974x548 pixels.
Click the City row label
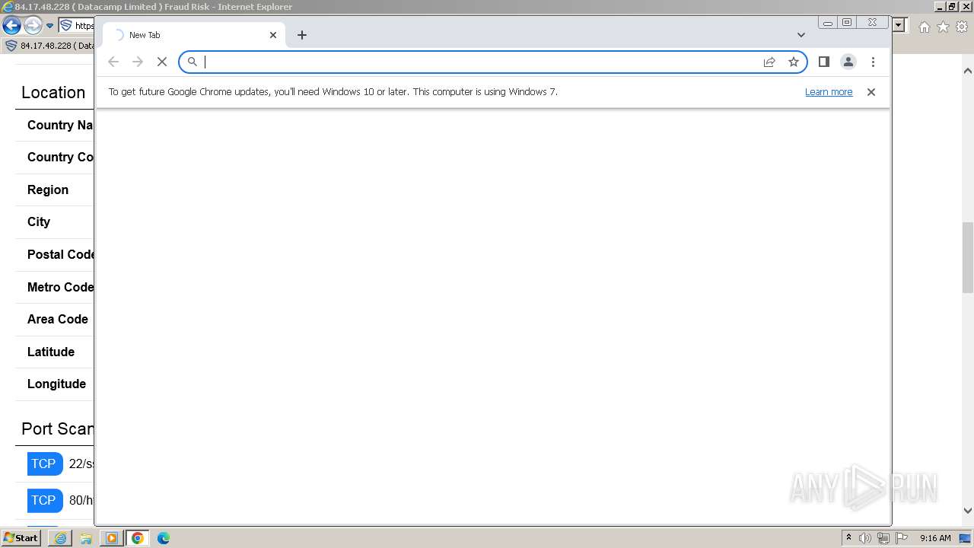[x=39, y=222]
